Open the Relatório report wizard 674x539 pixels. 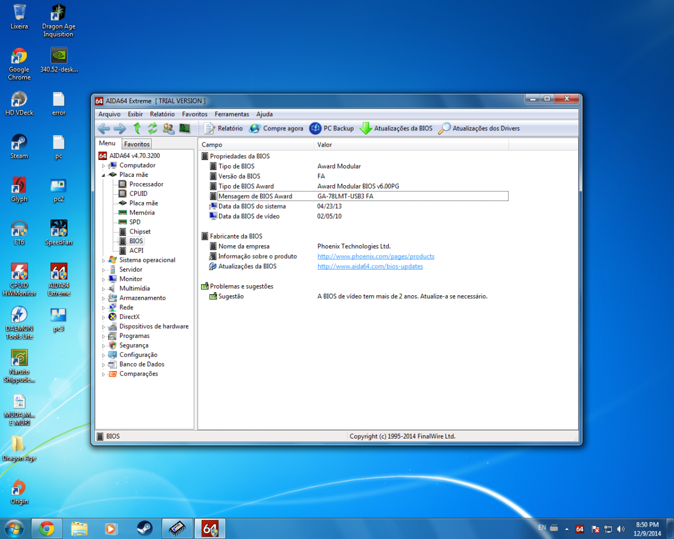pyautogui.click(x=224, y=129)
